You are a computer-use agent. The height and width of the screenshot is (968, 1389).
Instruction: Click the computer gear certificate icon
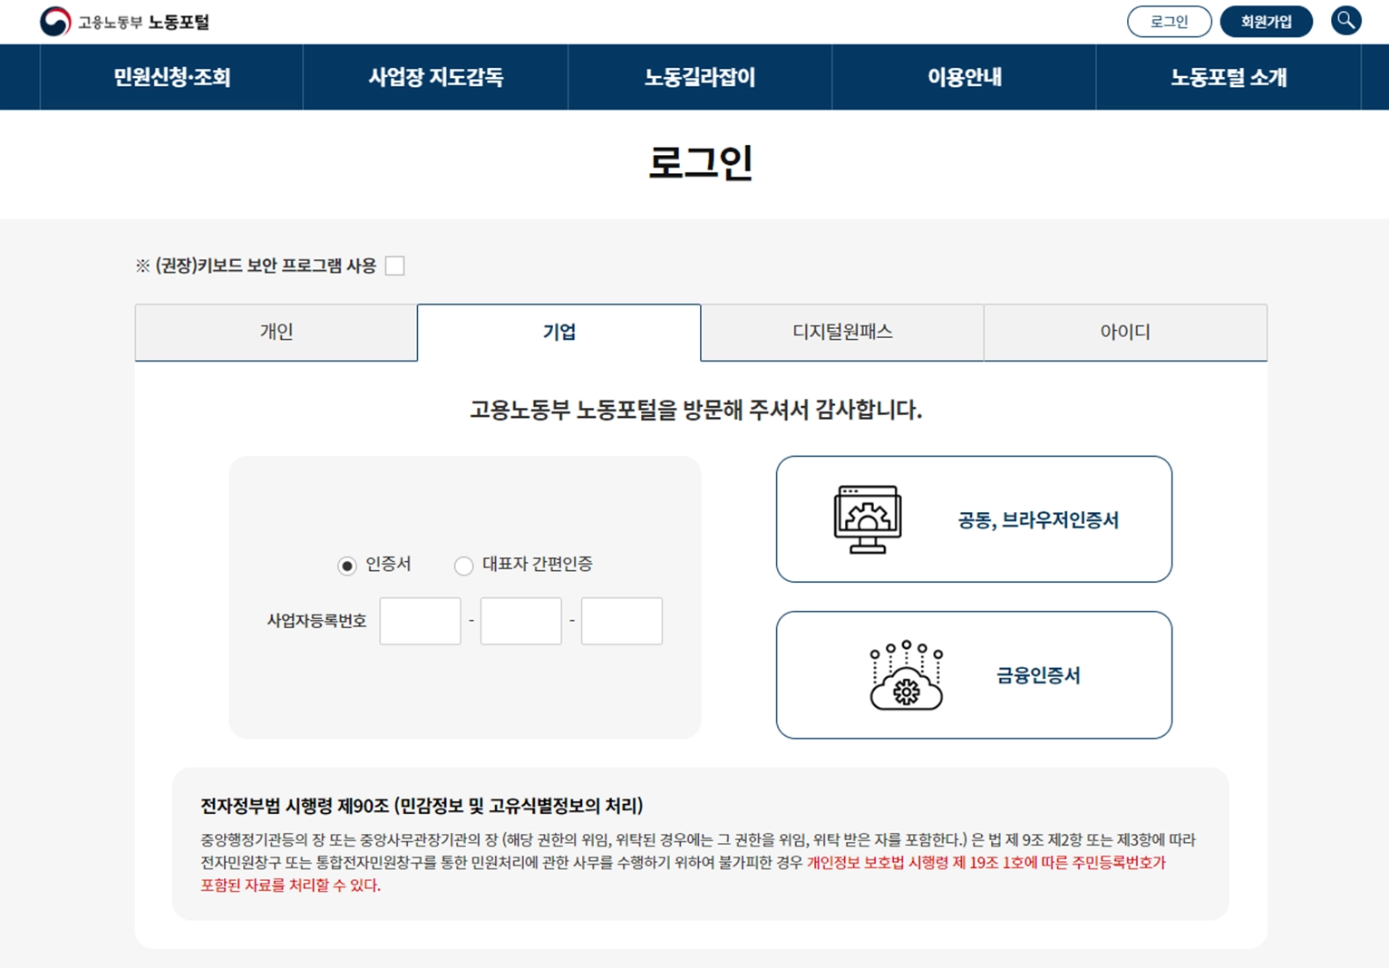[868, 519]
